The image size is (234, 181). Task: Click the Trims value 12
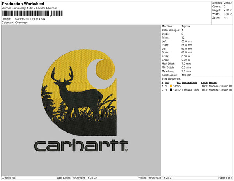(x=183, y=37)
